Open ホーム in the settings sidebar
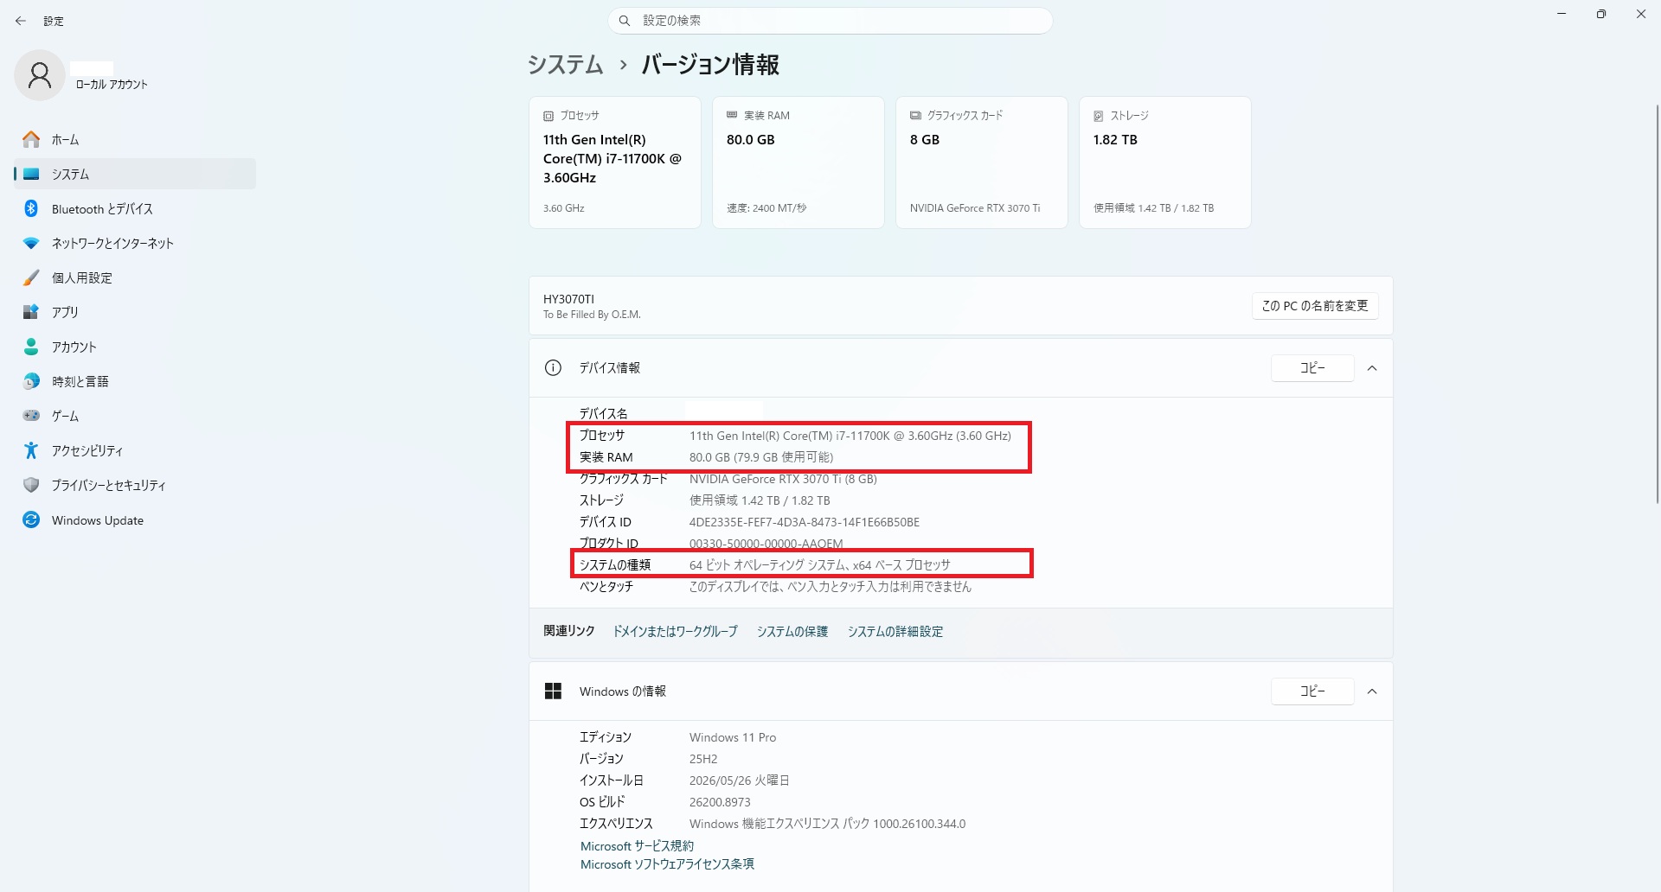The height and width of the screenshot is (892, 1661). point(135,139)
